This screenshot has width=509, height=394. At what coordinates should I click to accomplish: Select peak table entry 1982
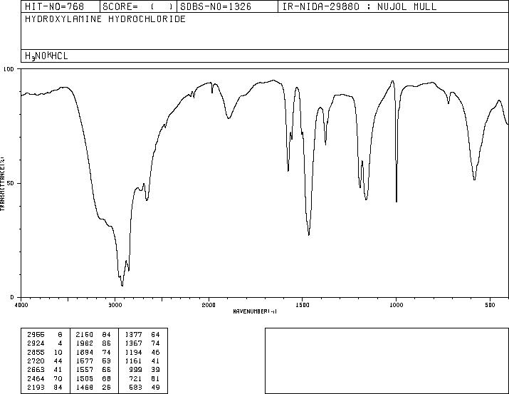(85, 343)
